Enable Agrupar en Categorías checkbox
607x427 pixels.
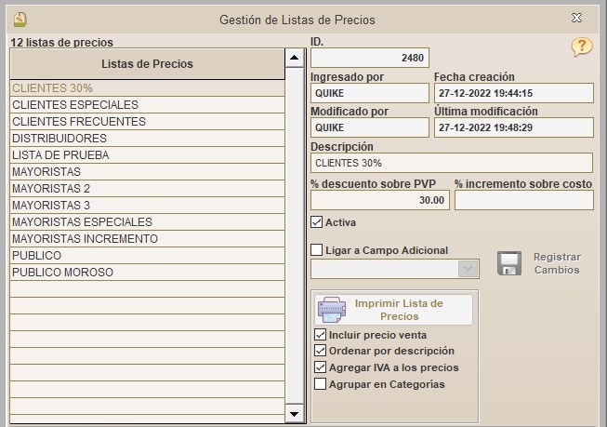(320, 383)
